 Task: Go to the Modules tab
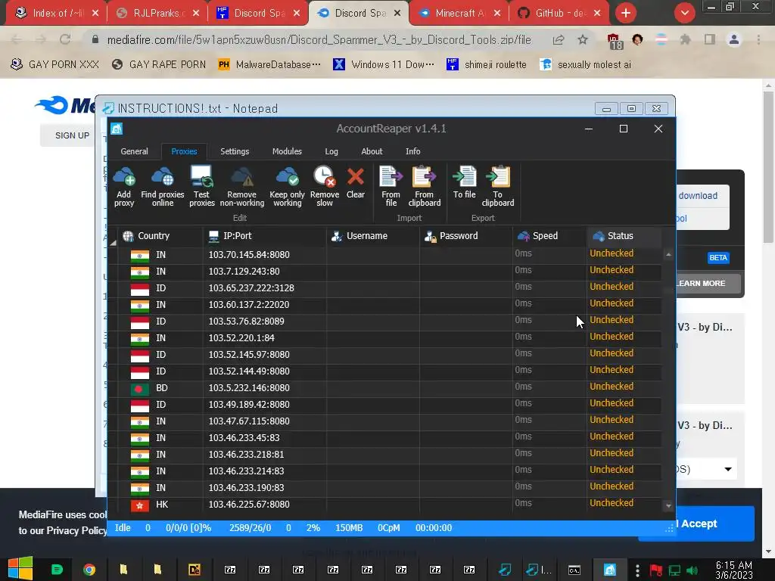(x=287, y=151)
